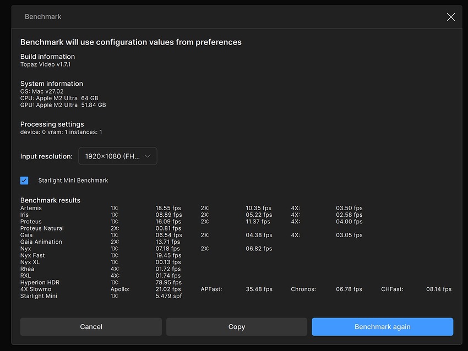Click the CHFast value 08.14 fps
Viewport: 468px width, 351px height.
pyautogui.click(x=439, y=289)
